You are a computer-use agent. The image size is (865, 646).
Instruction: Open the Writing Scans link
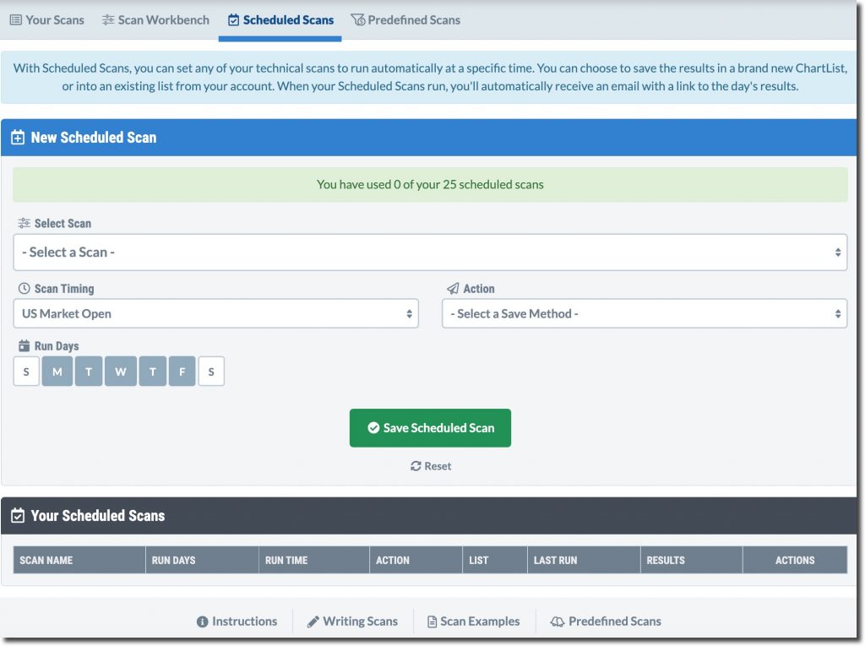pos(352,622)
